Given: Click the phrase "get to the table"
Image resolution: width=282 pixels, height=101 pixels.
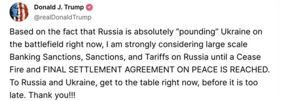Looking at the screenshot, I should [x=131, y=83].
